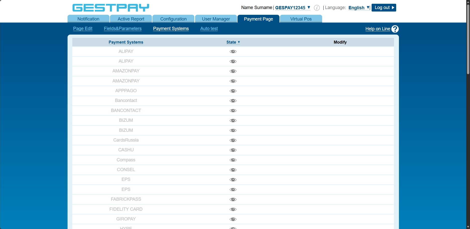Toggle visibility eye for mixed-case Bancontact row
Image resolution: width=470 pixels, height=229 pixels.
pos(233,101)
